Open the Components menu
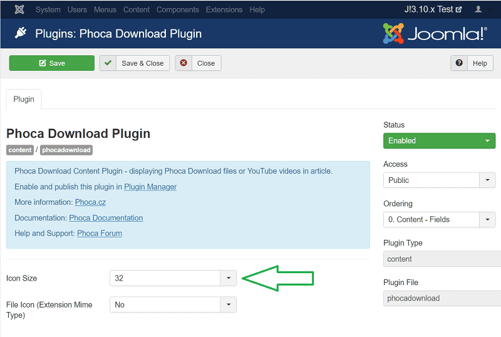This screenshot has width=501, height=337. (177, 9)
